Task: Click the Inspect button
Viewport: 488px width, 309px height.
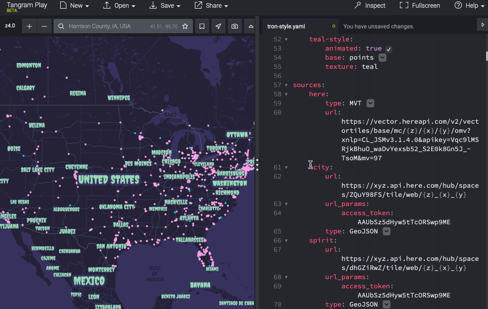Action: point(370,6)
